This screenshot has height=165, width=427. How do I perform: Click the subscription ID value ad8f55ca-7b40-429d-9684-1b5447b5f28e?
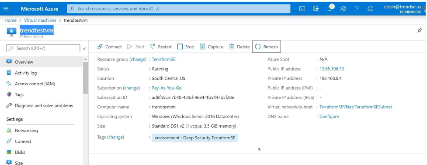click(193, 98)
